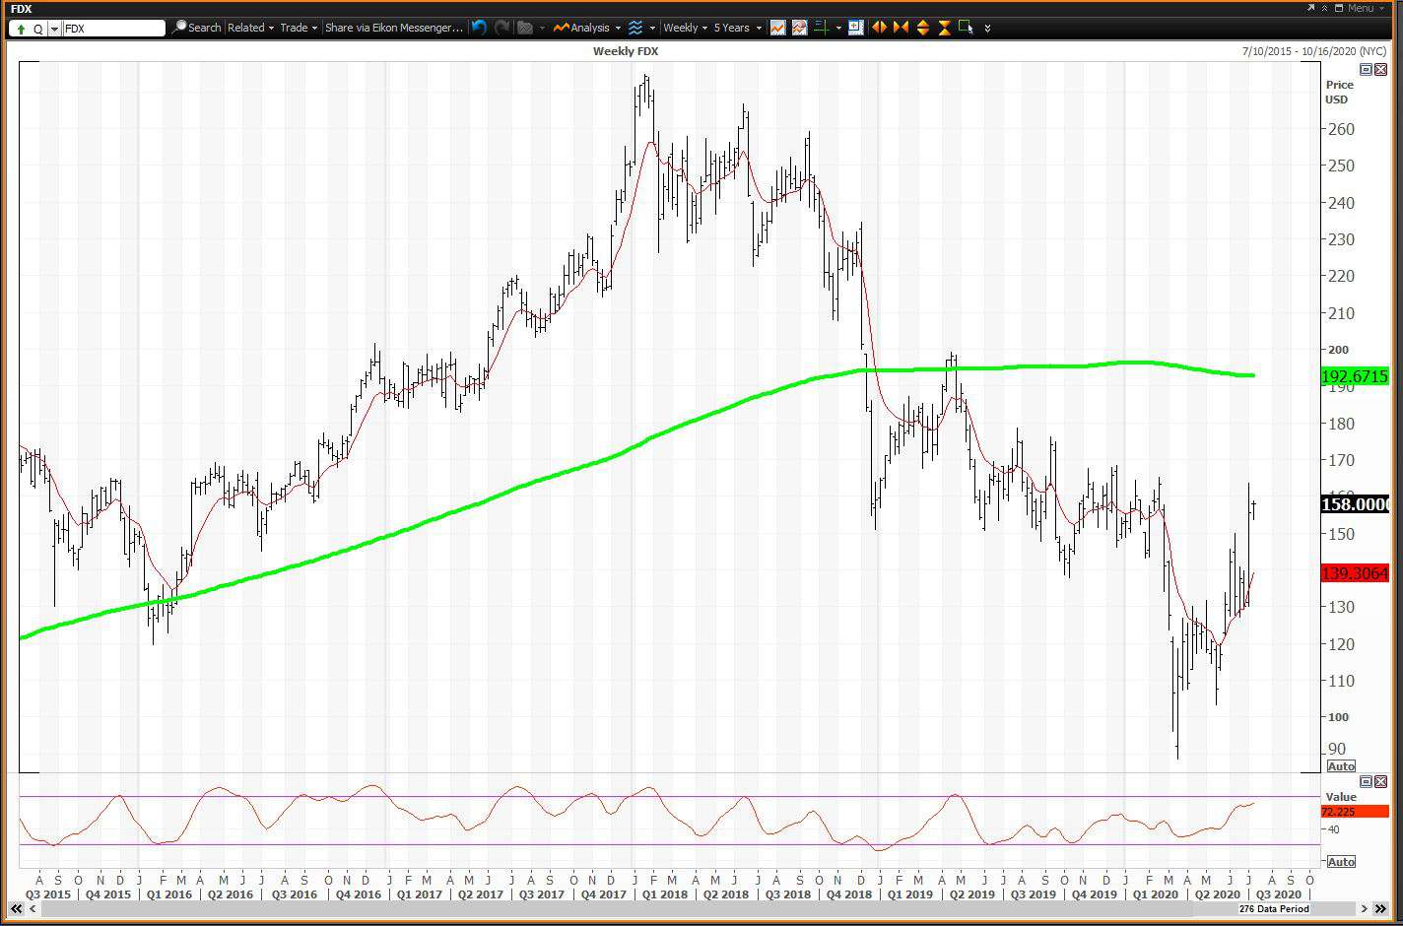Click the blue wavy lines chart style icon
This screenshot has height=926, width=1403.
pos(635,28)
